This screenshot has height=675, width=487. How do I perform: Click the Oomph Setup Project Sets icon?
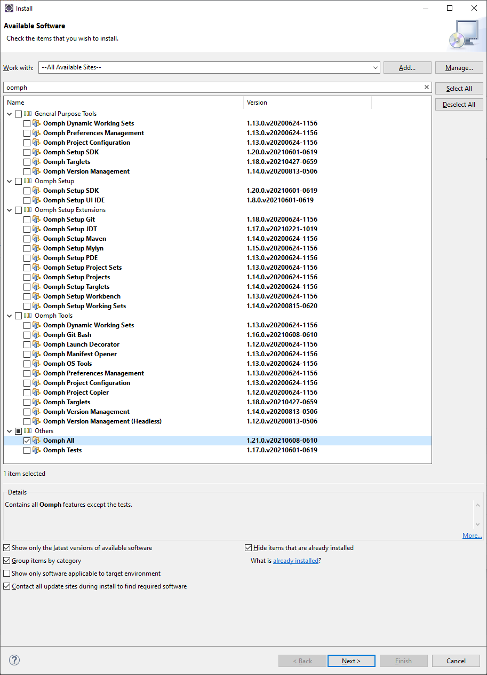[x=36, y=268]
